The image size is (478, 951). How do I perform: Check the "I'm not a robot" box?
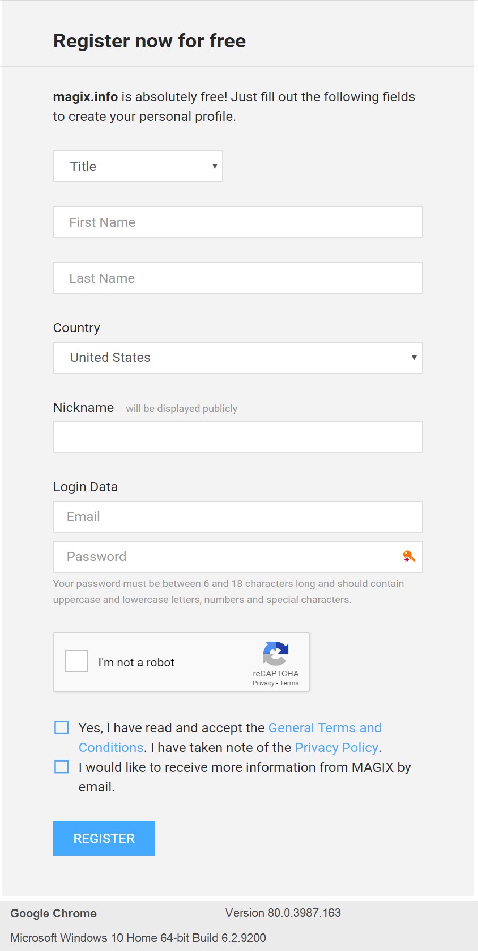tap(76, 661)
